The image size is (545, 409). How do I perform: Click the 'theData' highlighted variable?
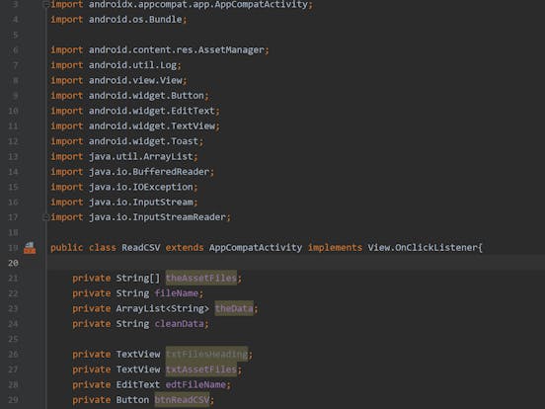(x=234, y=308)
